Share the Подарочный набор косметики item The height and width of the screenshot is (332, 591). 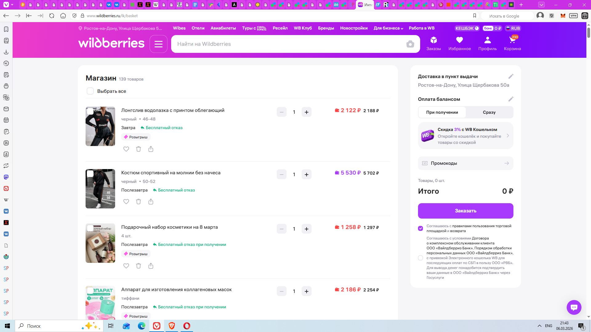click(151, 266)
